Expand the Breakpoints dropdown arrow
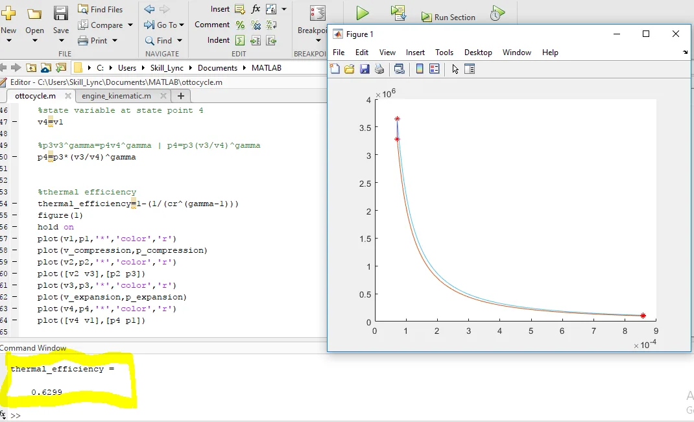 coord(318,41)
